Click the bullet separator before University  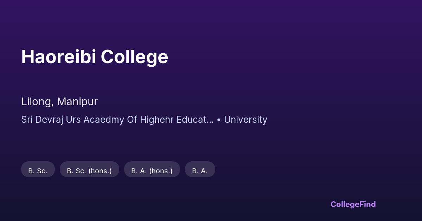click(x=219, y=120)
